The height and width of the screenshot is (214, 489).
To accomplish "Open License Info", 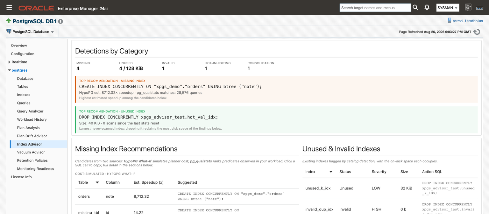I will [x=21, y=177].
